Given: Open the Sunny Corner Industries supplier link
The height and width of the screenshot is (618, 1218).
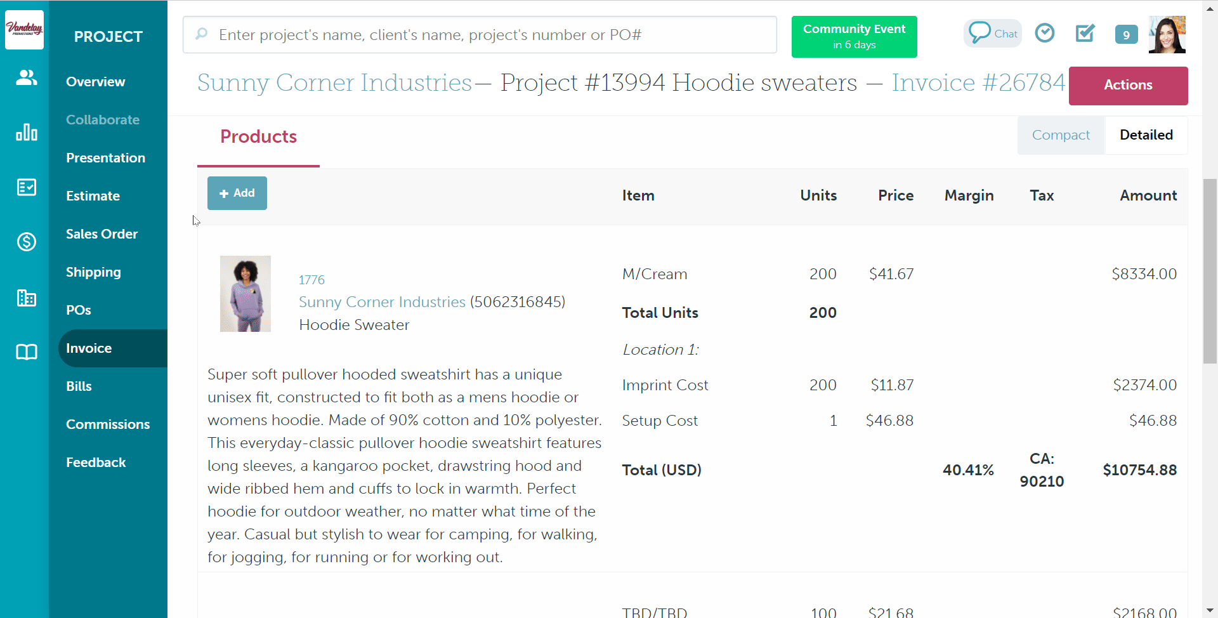Looking at the screenshot, I should click(x=382, y=302).
